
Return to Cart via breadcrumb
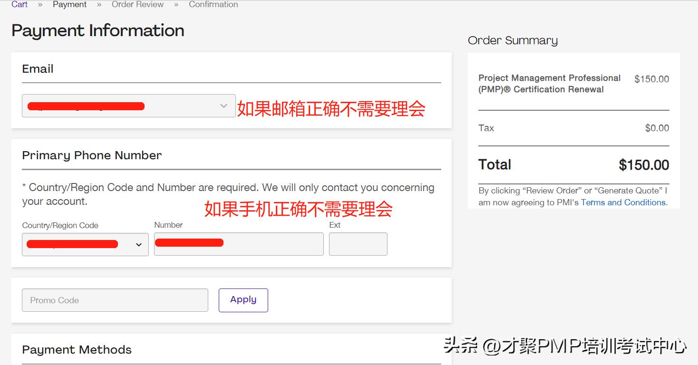pyautogui.click(x=19, y=4)
